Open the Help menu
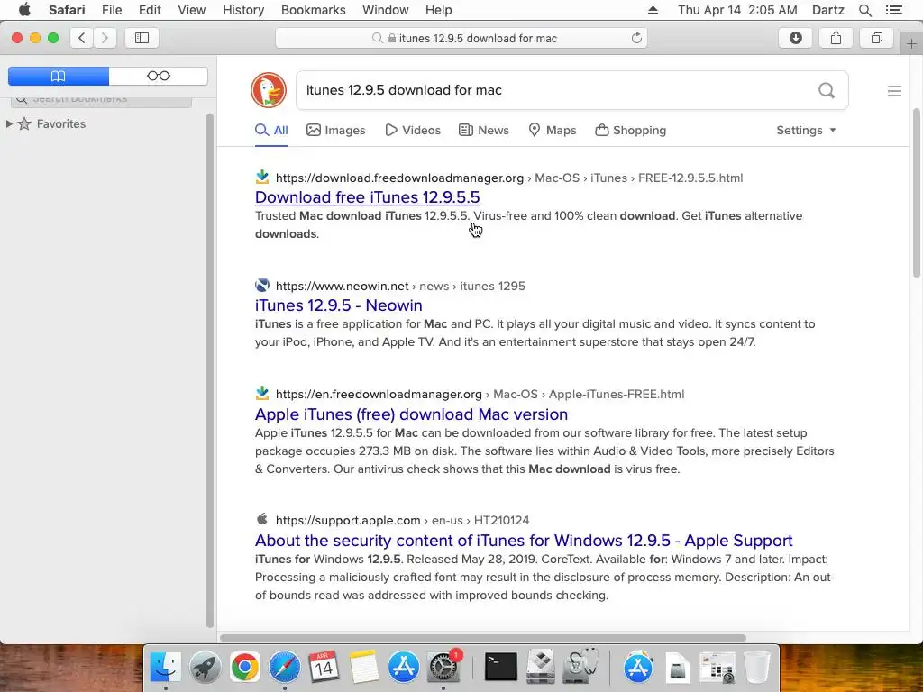Screen dimensions: 923x692 (x=439, y=10)
